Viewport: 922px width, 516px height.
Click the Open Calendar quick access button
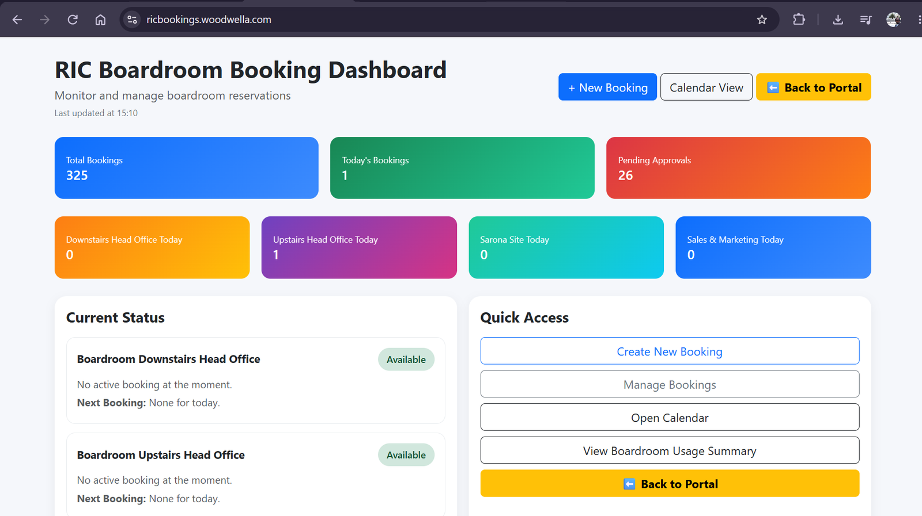pyautogui.click(x=670, y=417)
